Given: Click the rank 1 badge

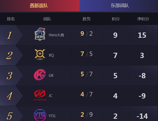Looking at the screenshot, I should 9,35.
